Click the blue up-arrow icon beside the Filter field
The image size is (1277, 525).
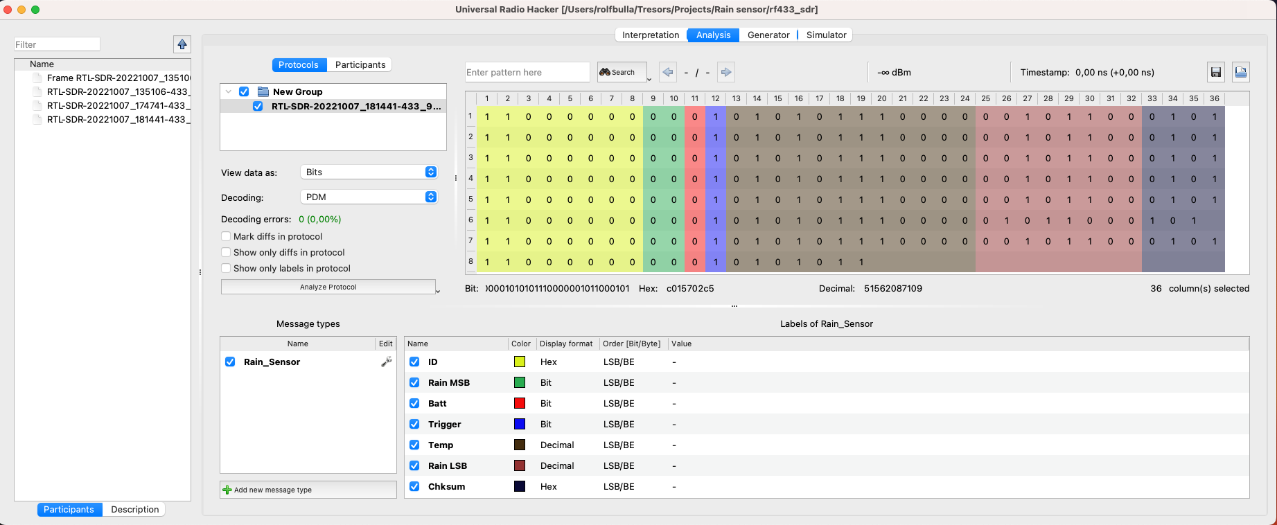point(182,44)
